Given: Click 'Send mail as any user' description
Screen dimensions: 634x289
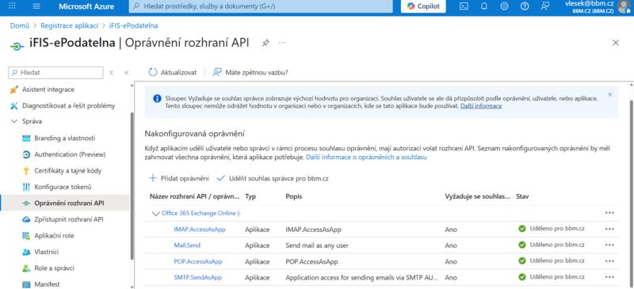Looking at the screenshot, I should pos(317,245).
